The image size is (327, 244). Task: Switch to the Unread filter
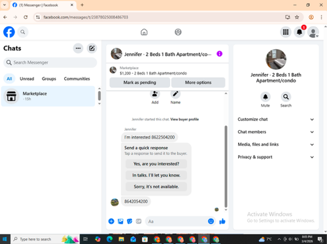coord(27,78)
